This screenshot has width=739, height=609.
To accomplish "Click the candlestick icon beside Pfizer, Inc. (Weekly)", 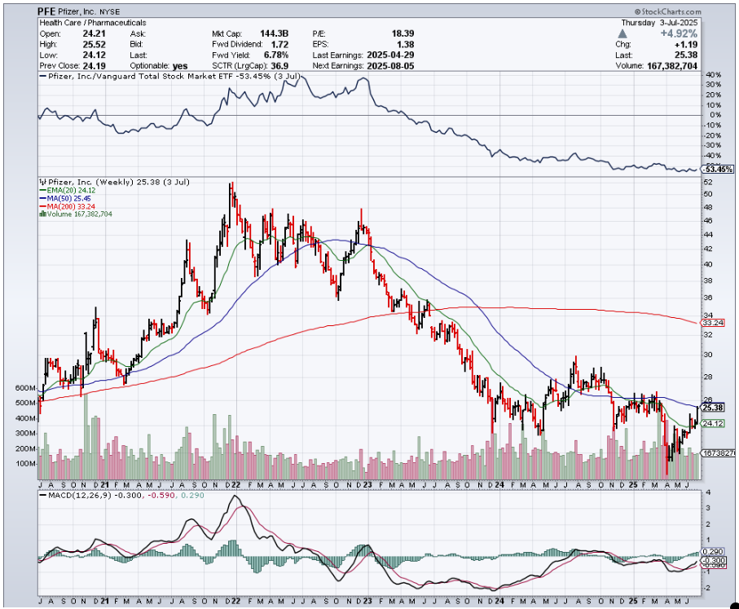I will point(42,182).
